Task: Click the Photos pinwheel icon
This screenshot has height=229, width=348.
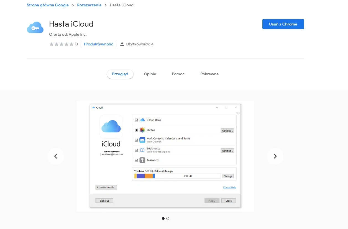Action: click(142, 130)
